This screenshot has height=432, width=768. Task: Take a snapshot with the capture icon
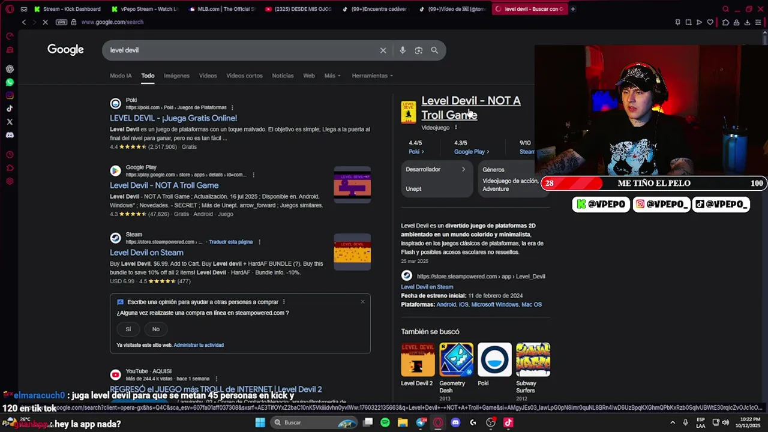(x=688, y=22)
